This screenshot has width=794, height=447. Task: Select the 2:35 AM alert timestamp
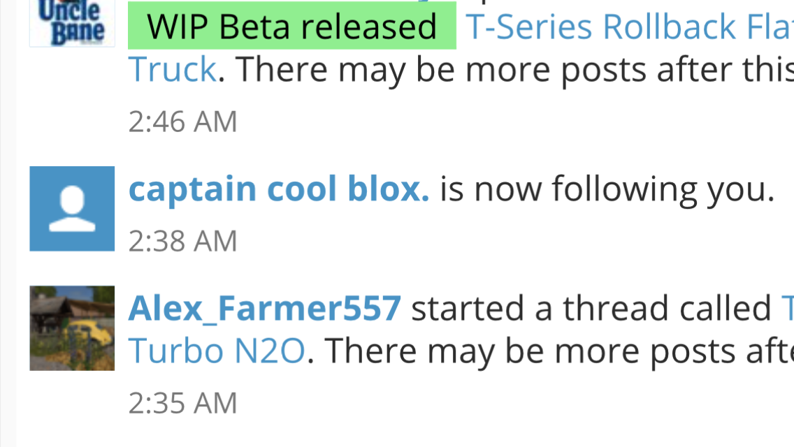coord(182,403)
